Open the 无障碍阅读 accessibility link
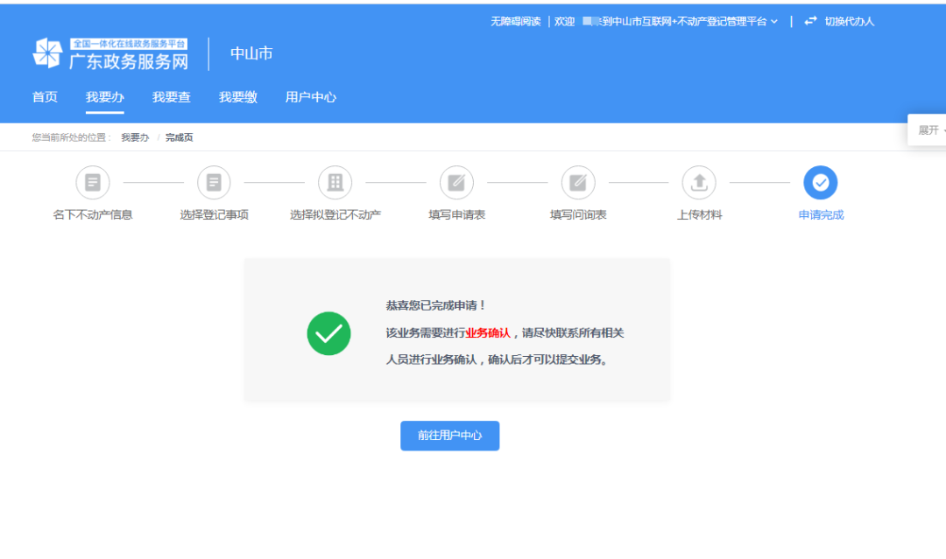Viewport: 946px width, 559px height. [x=515, y=20]
